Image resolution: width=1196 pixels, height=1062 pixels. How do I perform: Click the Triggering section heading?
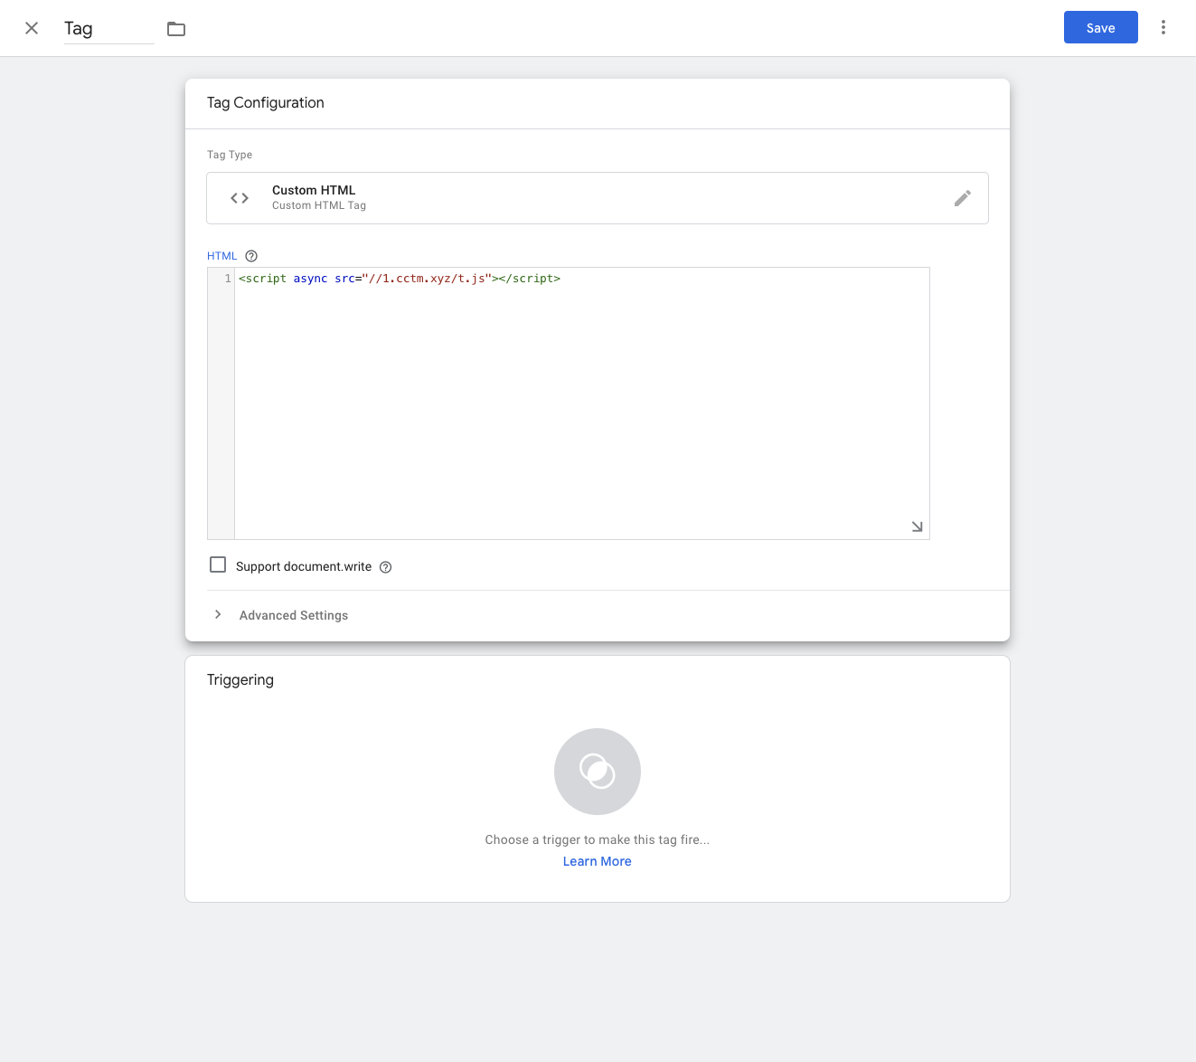point(240,679)
